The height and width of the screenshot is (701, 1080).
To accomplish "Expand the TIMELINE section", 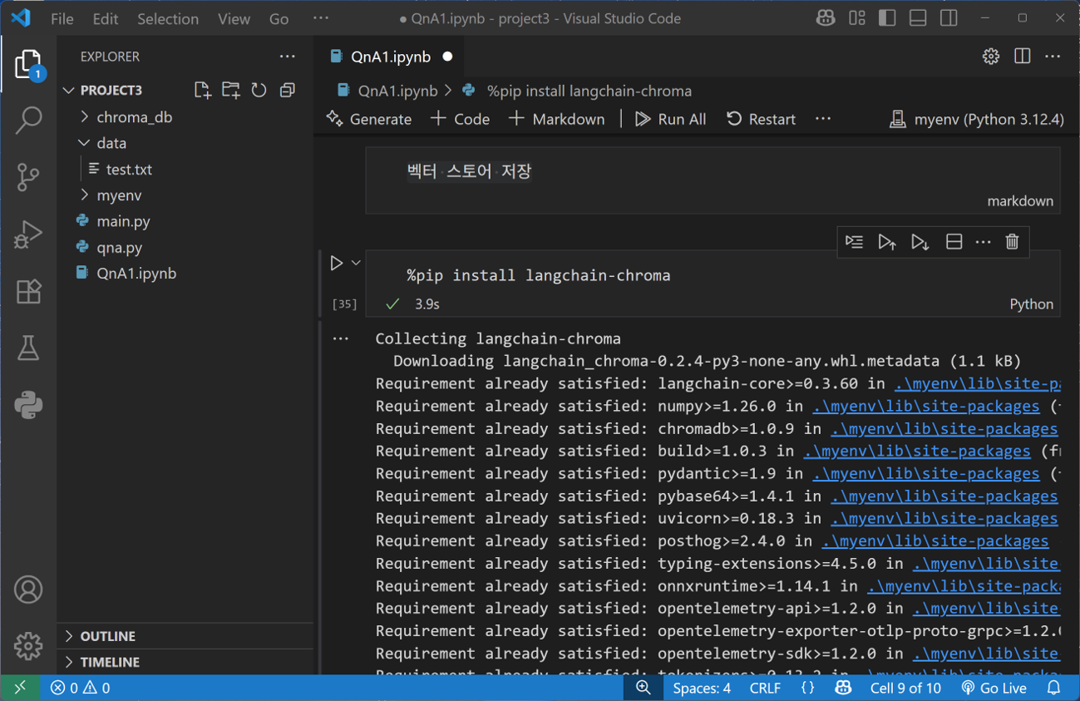I will coord(110,662).
